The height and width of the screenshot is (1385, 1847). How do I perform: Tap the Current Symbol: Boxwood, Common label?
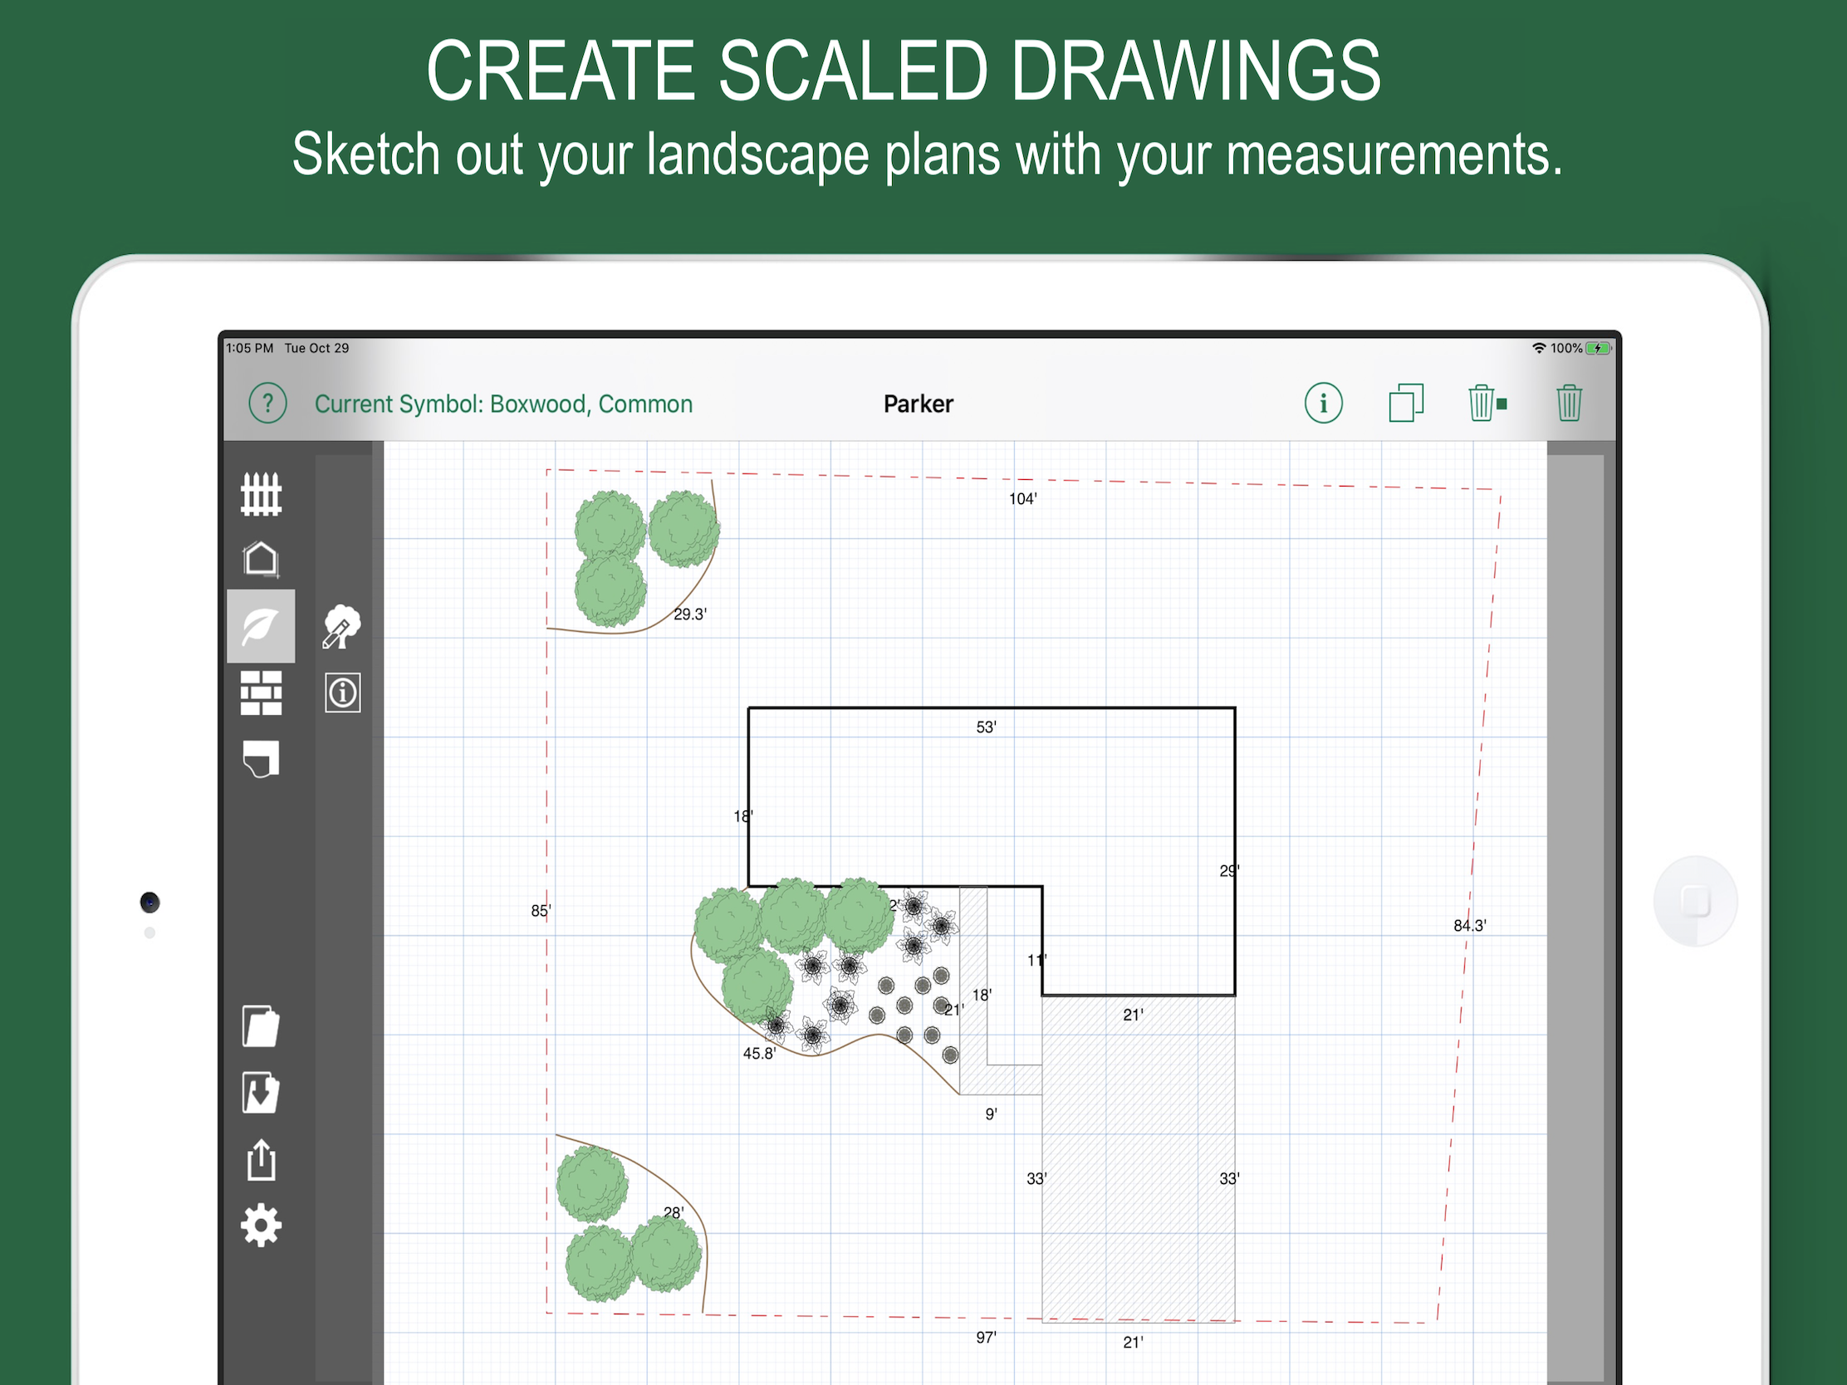tap(503, 404)
